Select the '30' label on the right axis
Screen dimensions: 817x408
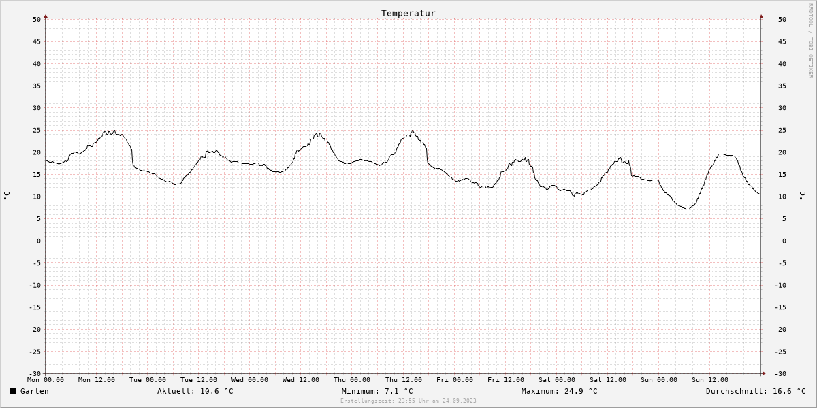[x=782, y=108]
